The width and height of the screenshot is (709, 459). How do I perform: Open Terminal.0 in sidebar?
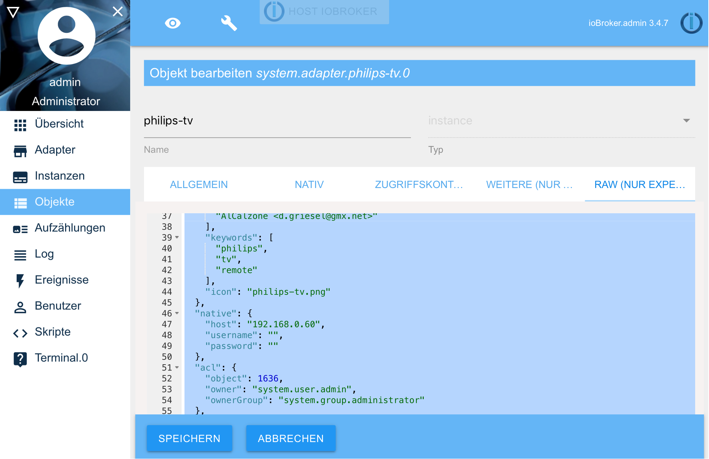coord(65,358)
